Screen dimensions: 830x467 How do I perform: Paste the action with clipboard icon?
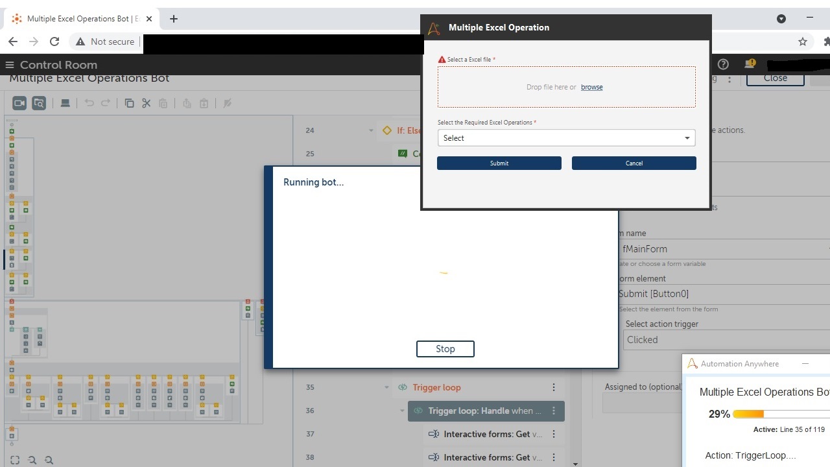click(x=163, y=103)
